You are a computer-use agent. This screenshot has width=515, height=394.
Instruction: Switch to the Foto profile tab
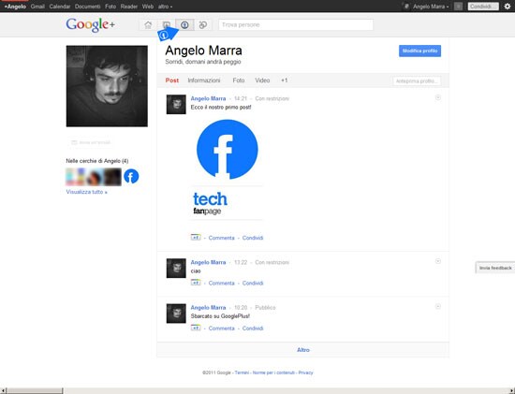pos(239,80)
